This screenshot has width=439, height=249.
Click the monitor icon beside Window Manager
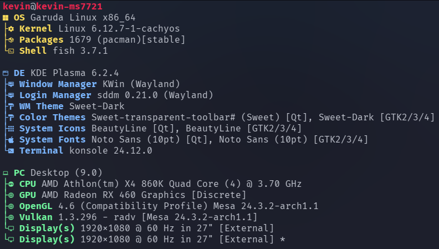tap(11, 84)
